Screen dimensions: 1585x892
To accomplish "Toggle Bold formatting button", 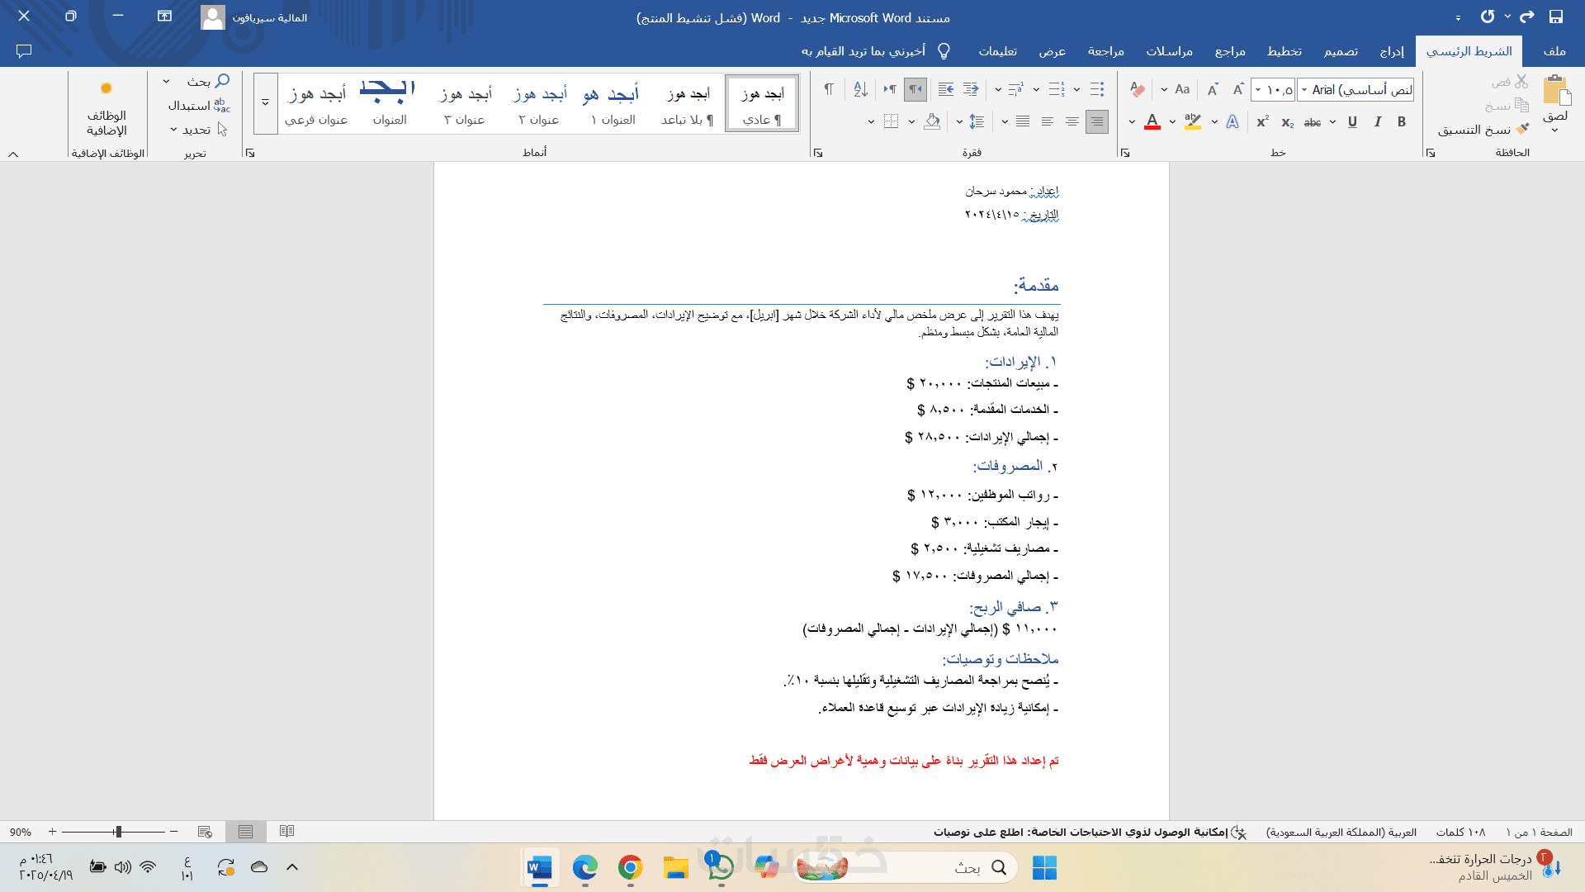I will (1402, 122).
